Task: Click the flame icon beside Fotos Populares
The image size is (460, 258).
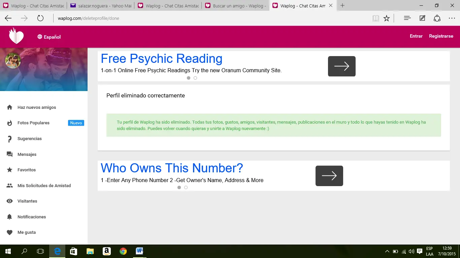Action: [10, 123]
